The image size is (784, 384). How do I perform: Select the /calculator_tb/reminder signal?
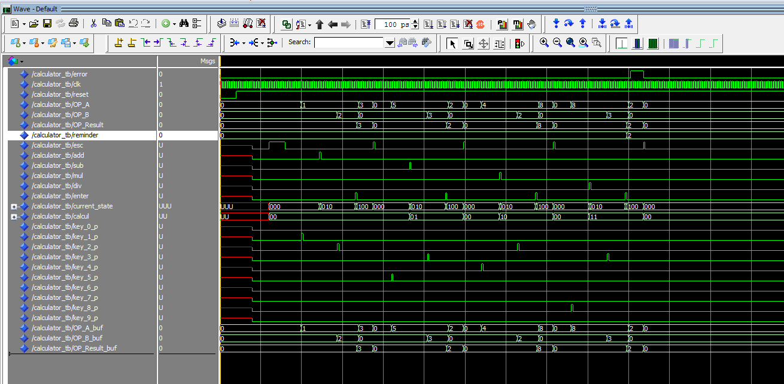click(65, 135)
